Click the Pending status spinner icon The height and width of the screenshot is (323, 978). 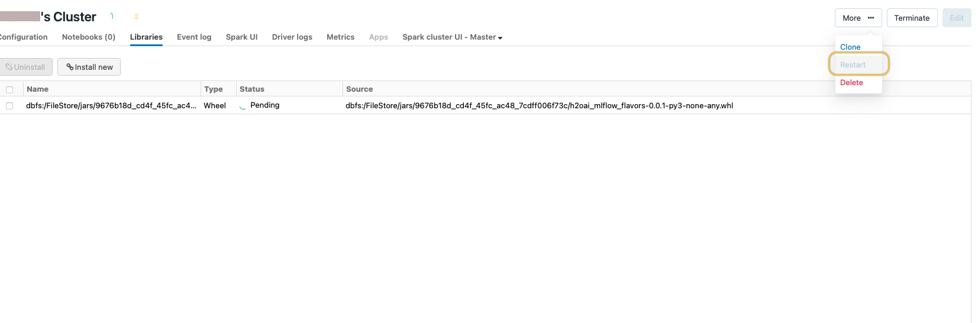[243, 106]
